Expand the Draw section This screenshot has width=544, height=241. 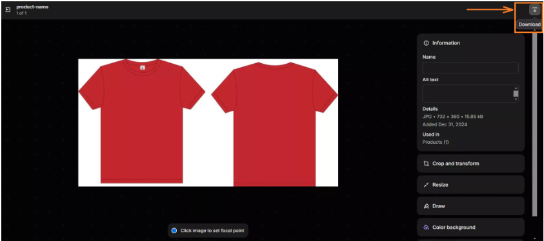470,206
